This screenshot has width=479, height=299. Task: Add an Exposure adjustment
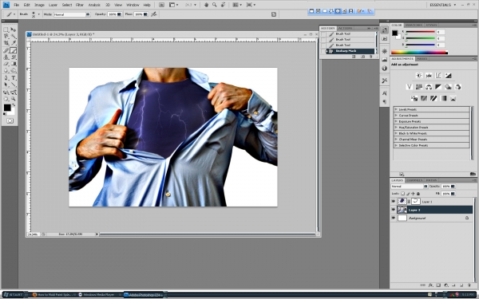pos(448,76)
